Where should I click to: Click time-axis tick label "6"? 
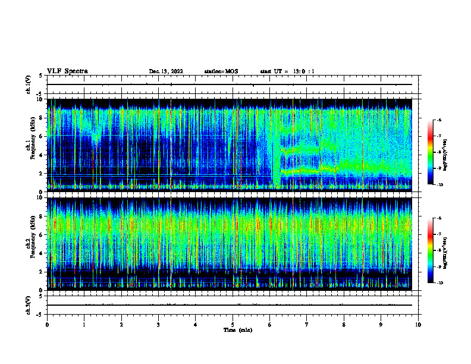270,325
